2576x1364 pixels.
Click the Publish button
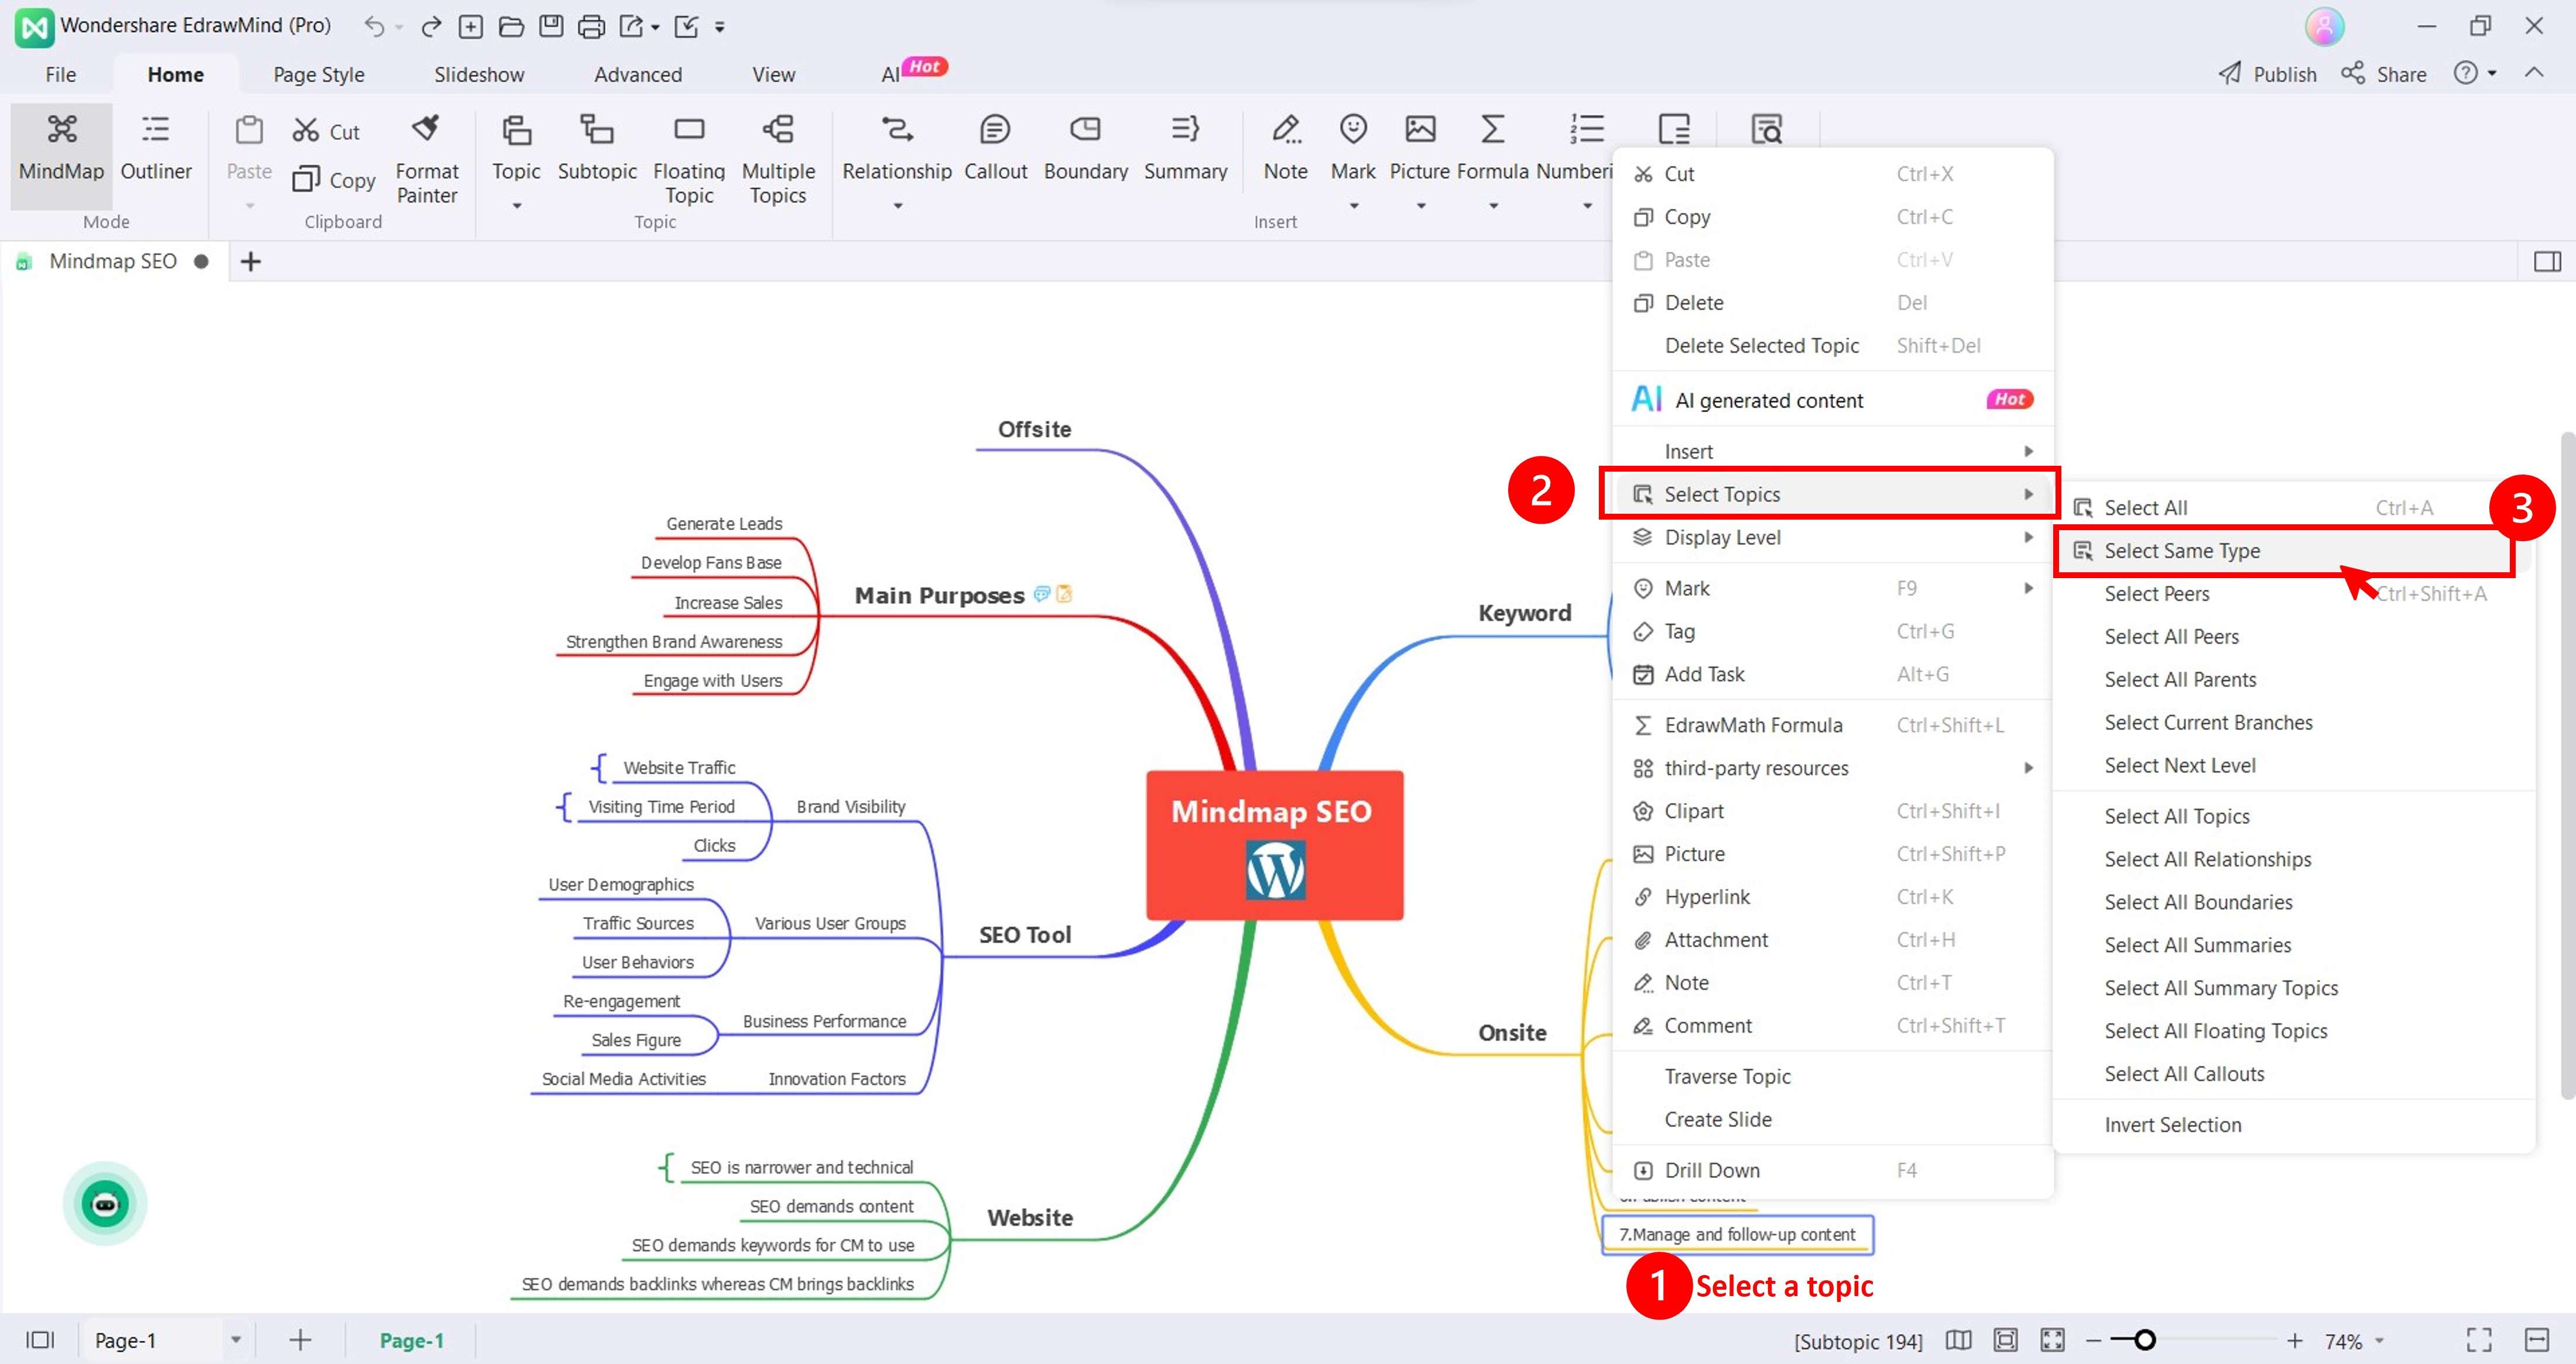[2267, 74]
